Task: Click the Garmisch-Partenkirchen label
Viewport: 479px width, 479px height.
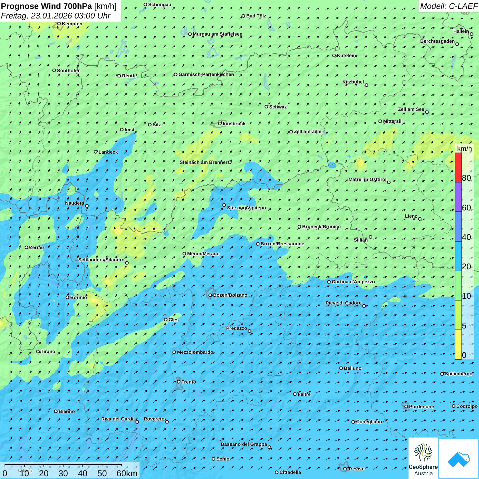Action: click(x=206, y=74)
